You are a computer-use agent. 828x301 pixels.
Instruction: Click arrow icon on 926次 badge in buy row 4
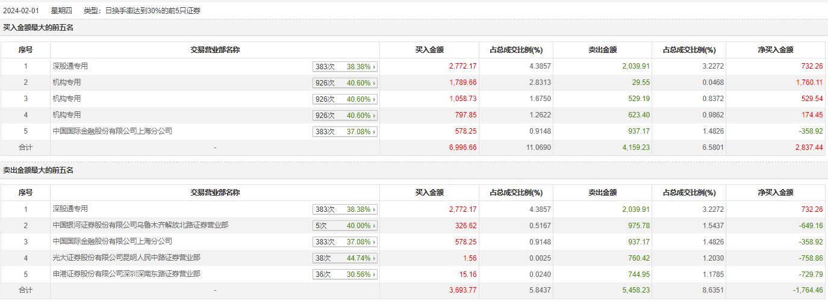pyautogui.click(x=375, y=116)
